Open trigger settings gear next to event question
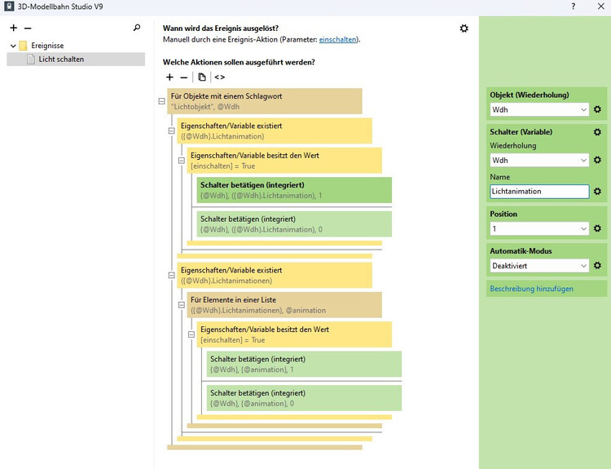The height and width of the screenshot is (469, 611). (x=464, y=29)
